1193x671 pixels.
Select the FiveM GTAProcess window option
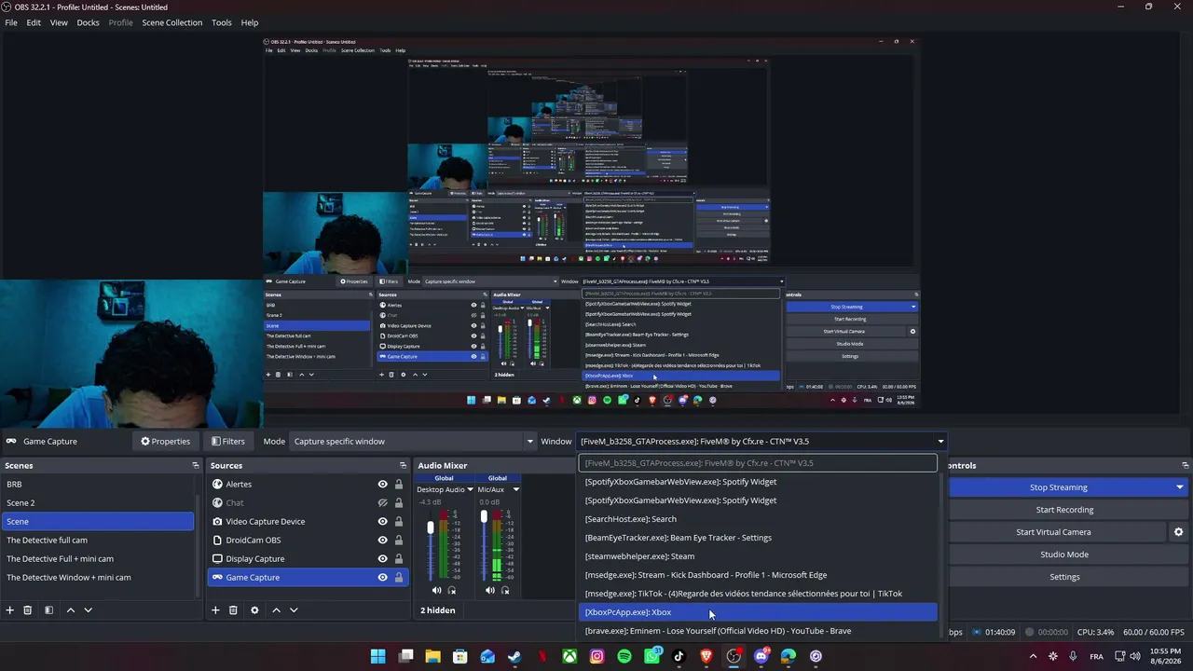(758, 463)
